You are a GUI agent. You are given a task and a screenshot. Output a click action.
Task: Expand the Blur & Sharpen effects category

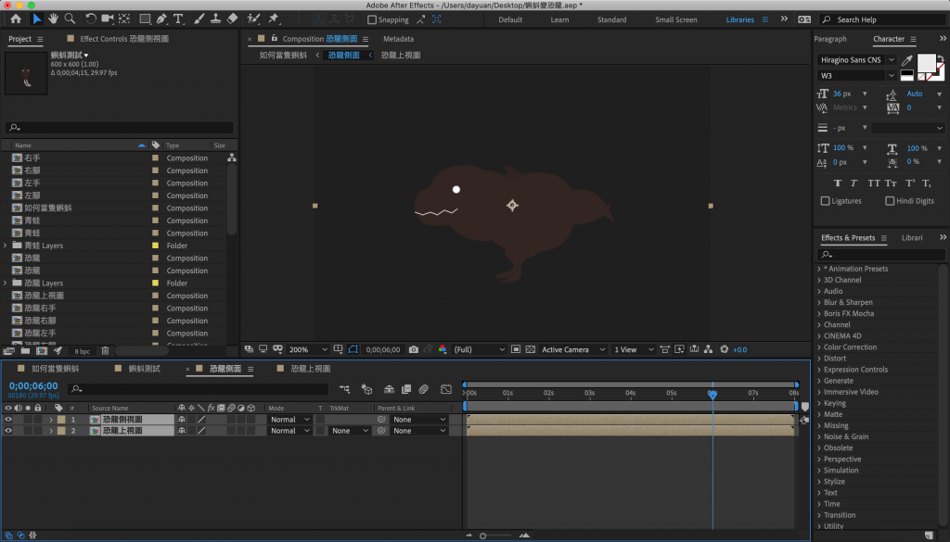point(818,302)
